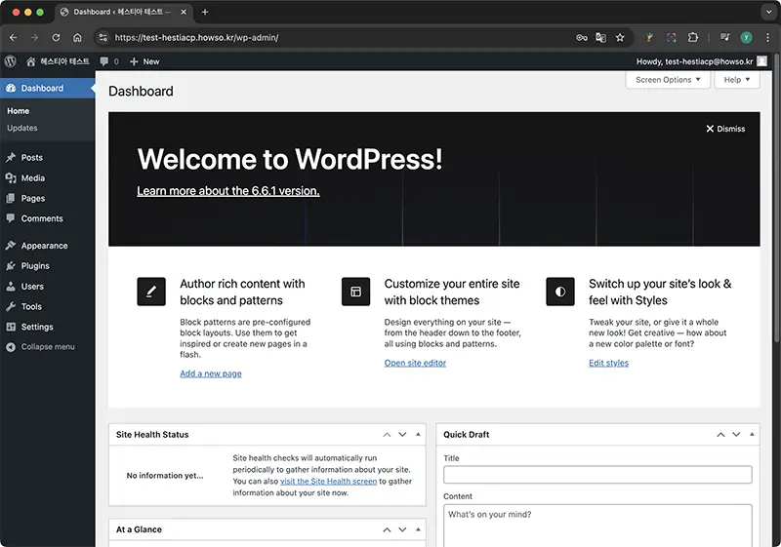Image resolution: width=781 pixels, height=547 pixels.
Task: Open the Chrome three-dot menu
Action: coord(767,37)
